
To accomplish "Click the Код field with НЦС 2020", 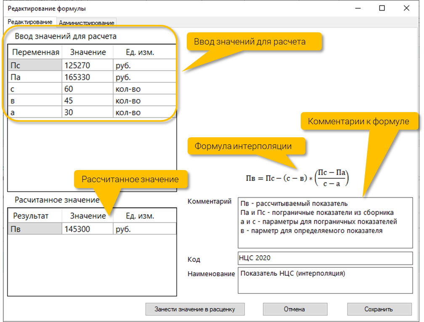I will [325, 258].
